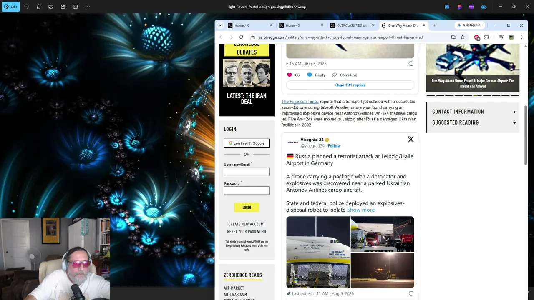Viewport: 534px width, 300px height.
Task: Open a new Chrome tab
Action: pyautogui.click(x=434, y=25)
